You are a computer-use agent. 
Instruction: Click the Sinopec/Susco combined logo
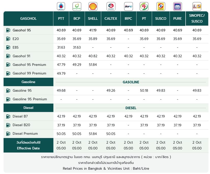tap(197, 6)
